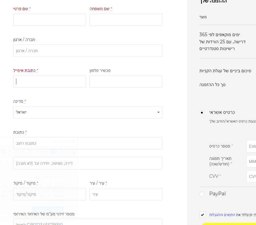Select the phone (טלפון) input field
Screen dimensions: 256x225
click(x=126, y=81)
